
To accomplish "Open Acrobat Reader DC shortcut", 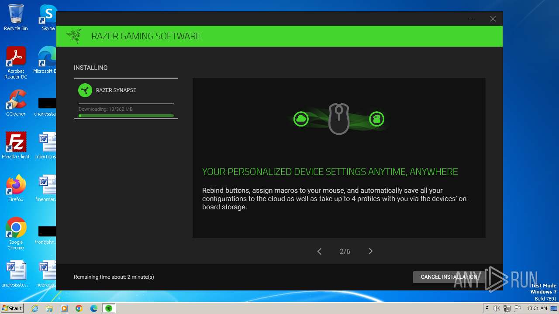I will click(x=16, y=63).
